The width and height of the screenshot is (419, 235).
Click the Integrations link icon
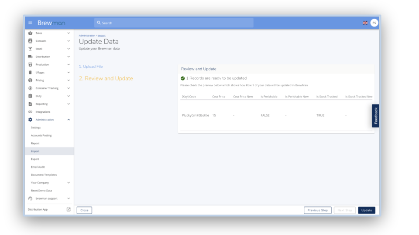(x=30, y=112)
